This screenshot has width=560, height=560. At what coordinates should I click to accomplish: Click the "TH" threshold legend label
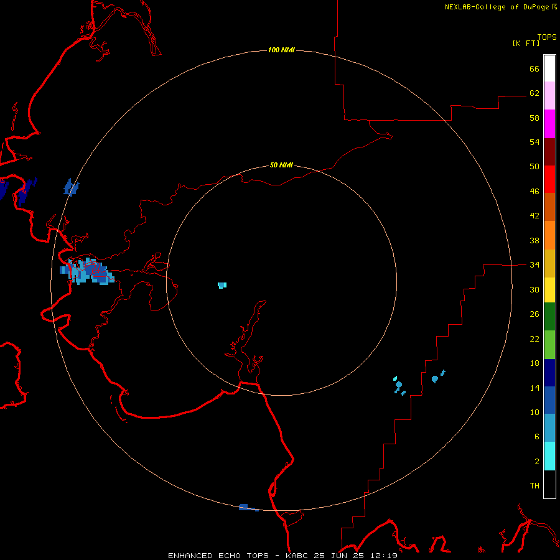(534, 486)
